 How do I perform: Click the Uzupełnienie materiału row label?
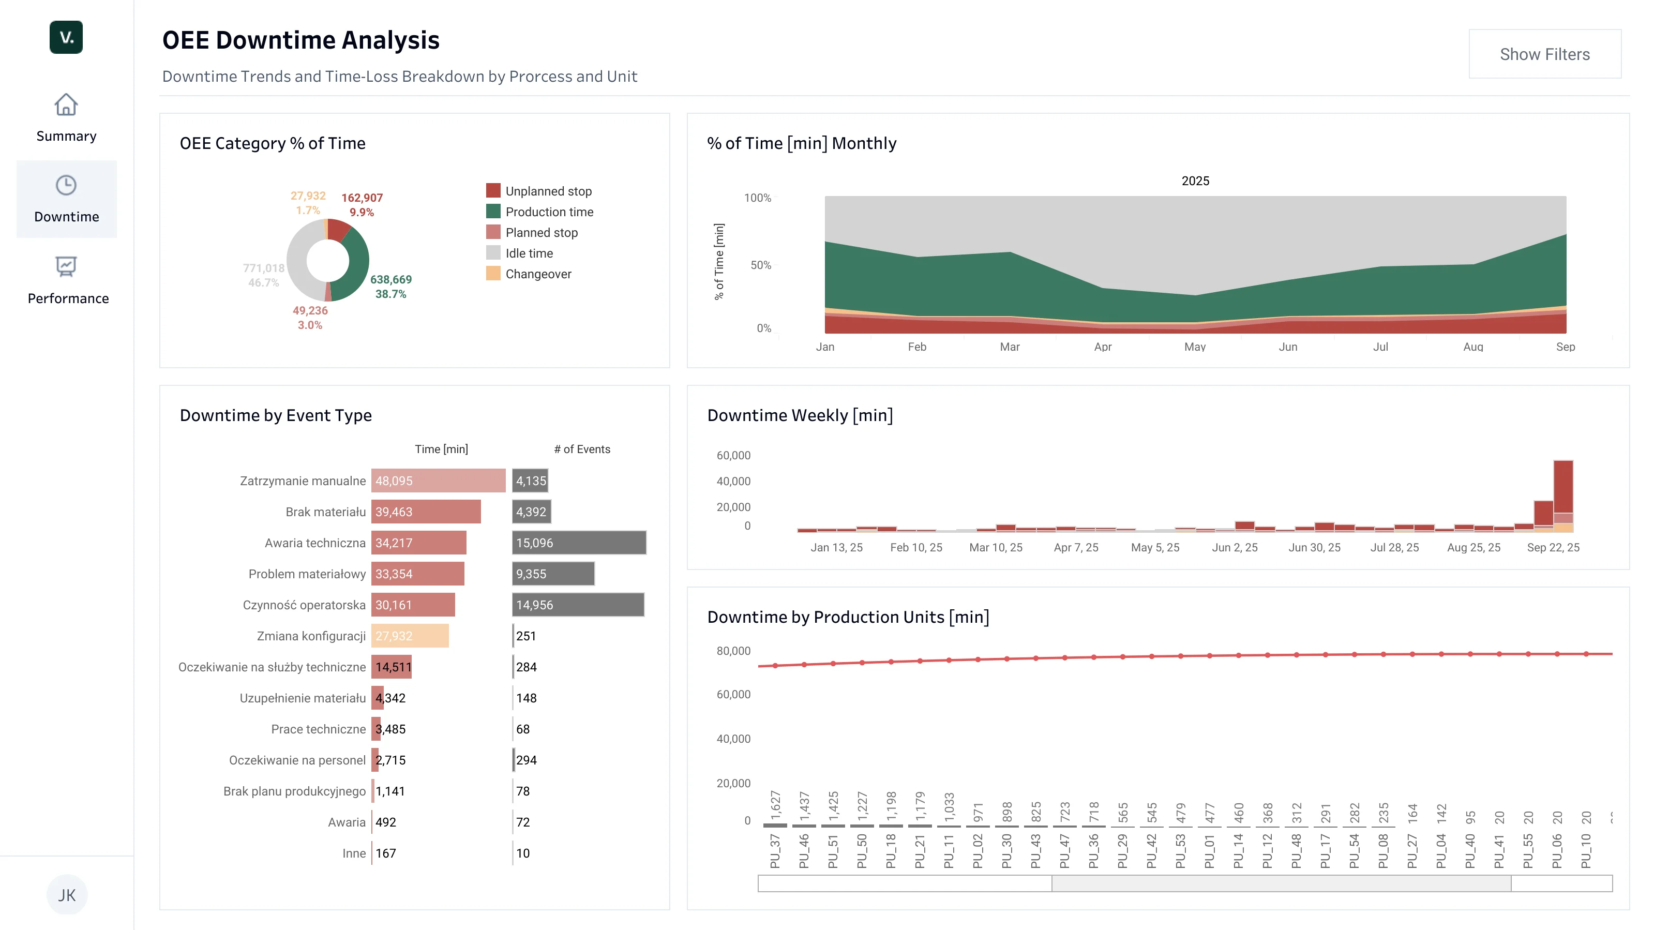point(303,698)
